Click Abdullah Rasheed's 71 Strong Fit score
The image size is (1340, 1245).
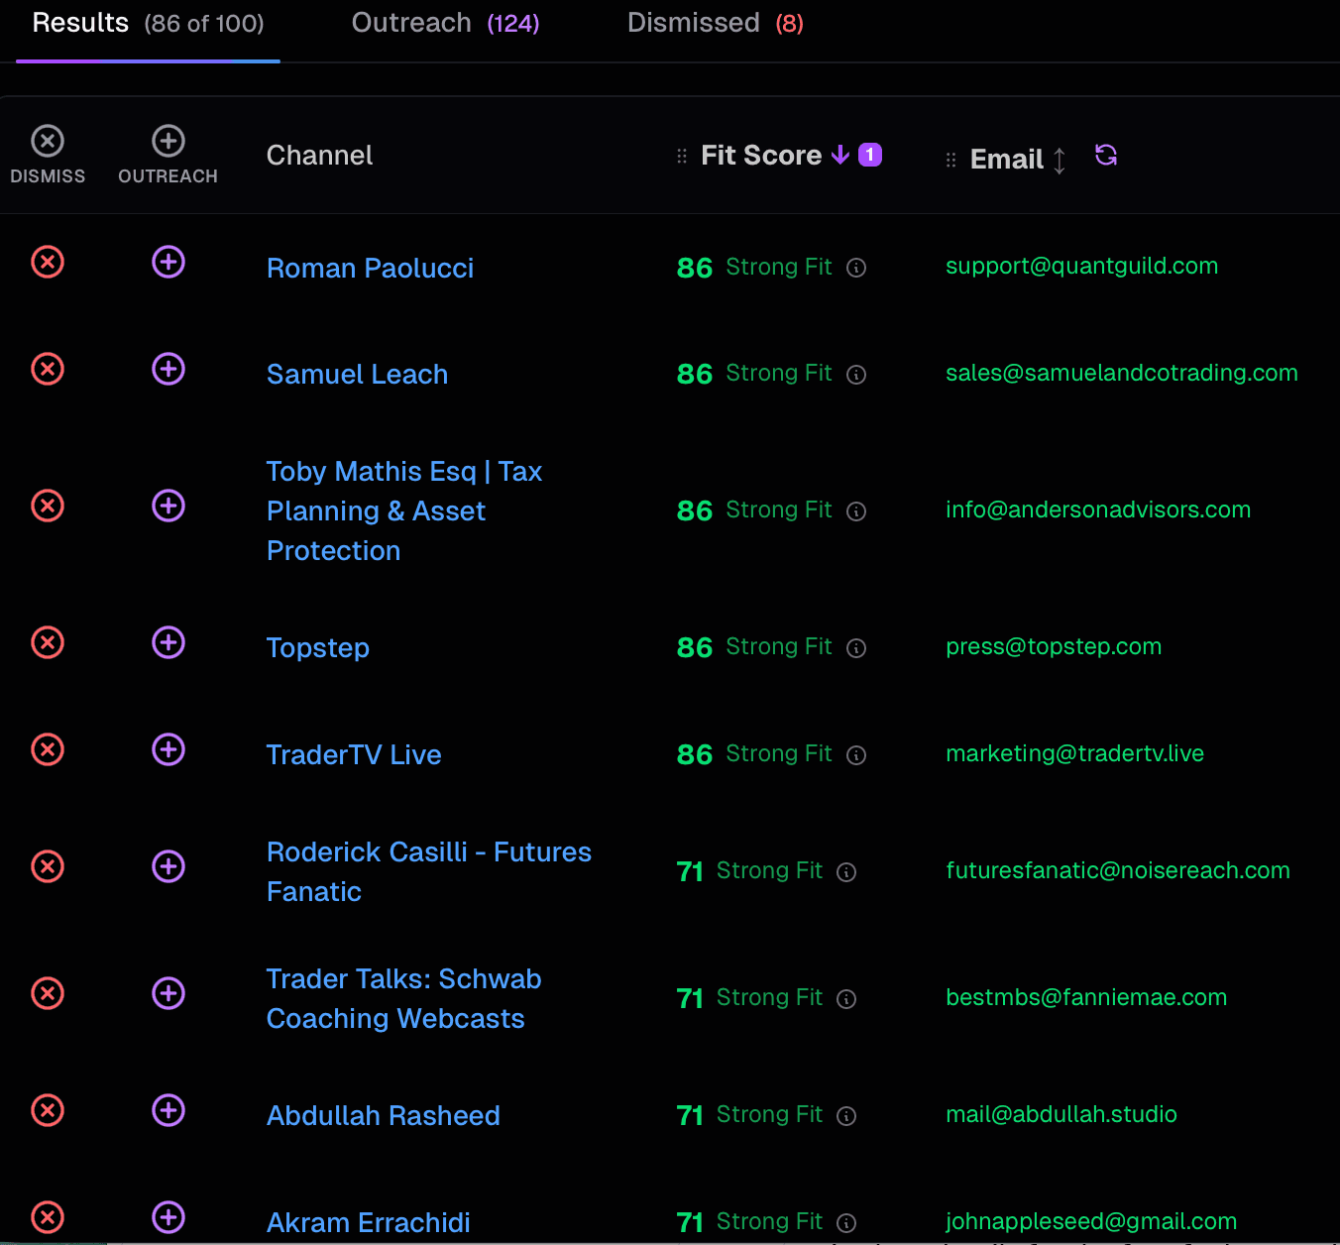click(x=749, y=1116)
